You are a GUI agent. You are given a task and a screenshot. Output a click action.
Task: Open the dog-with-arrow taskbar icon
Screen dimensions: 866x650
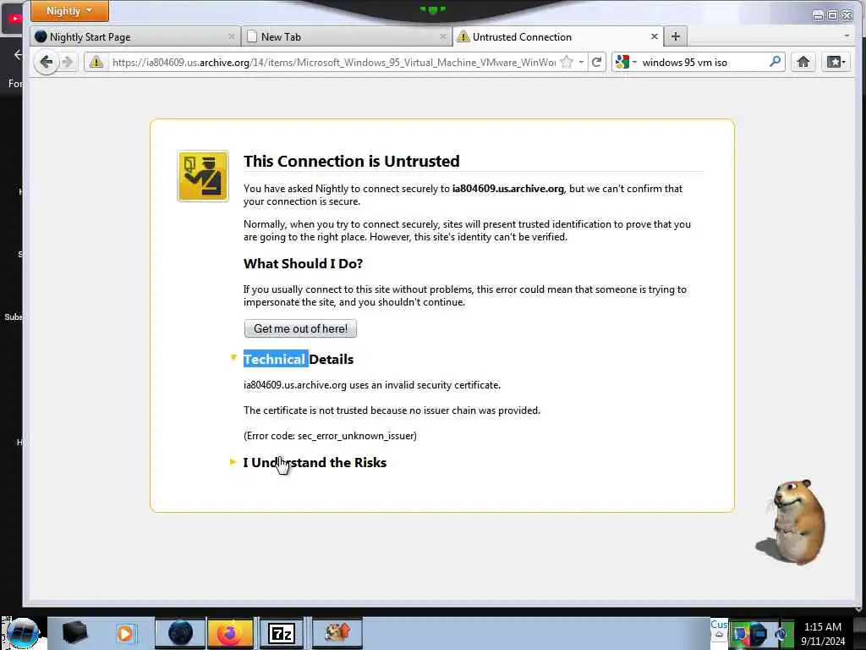(337, 633)
